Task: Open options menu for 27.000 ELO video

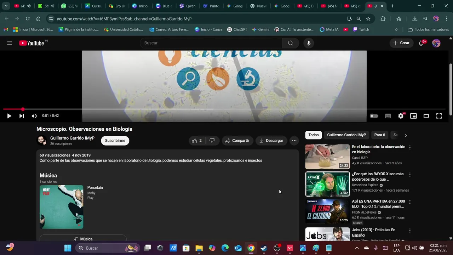Action: 410,202
